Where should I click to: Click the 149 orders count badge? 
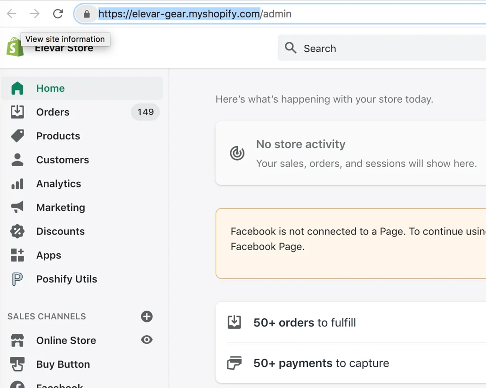(146, 112)
